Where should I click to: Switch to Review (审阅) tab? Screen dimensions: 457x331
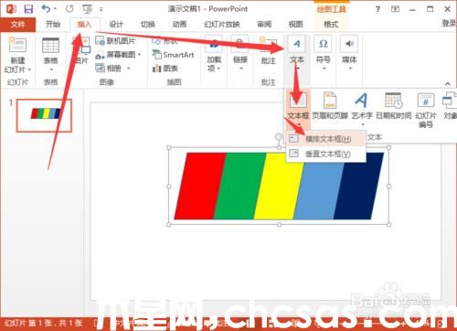pos(264,24)
